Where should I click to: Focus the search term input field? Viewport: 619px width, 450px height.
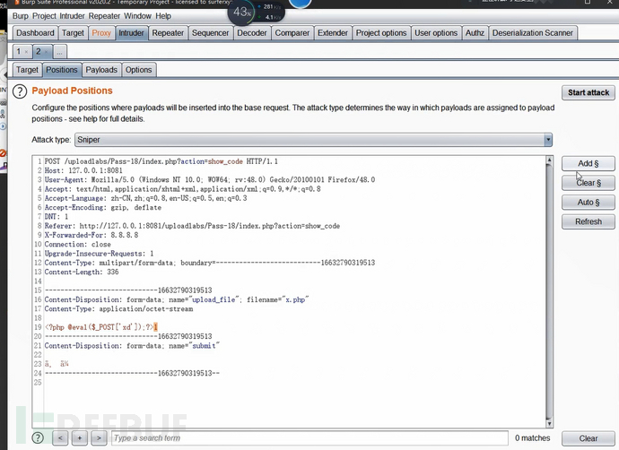tap(309, 437)
